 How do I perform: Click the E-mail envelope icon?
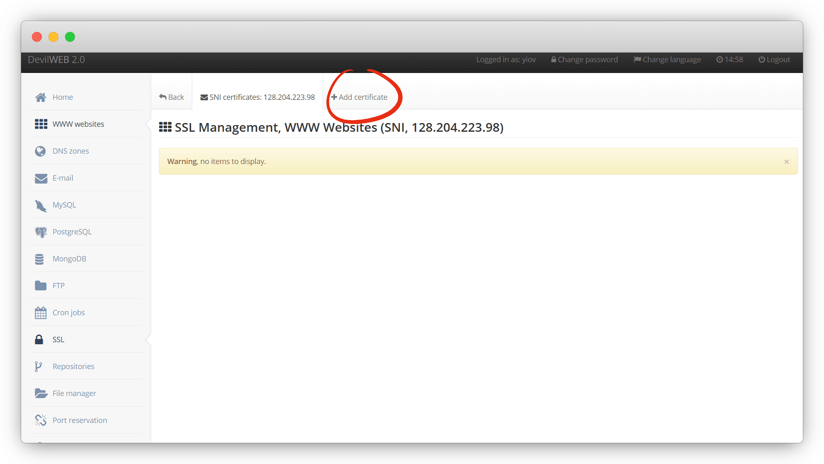41,178
